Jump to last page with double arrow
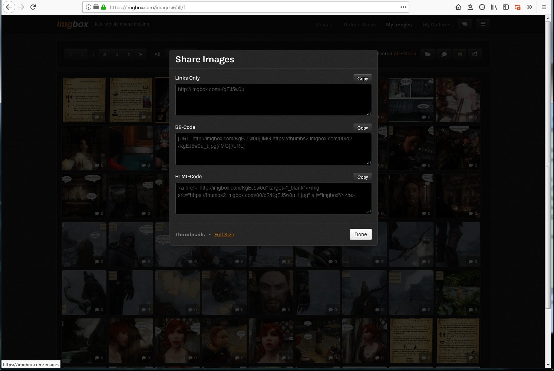The image size is (554, 371). tap(141, 54)
